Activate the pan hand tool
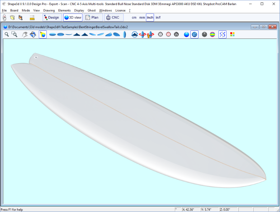280x212 pixels. pos(25,34)
